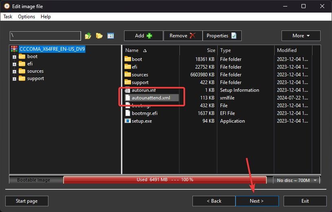Click the app icon in title bar
This screenshot has height=212, width=332.
[7, 6]
